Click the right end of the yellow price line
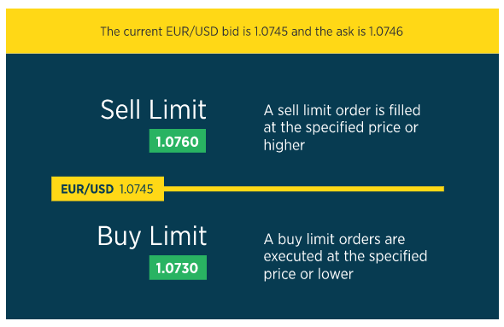504x327 pixels. [x=442, y=189]
